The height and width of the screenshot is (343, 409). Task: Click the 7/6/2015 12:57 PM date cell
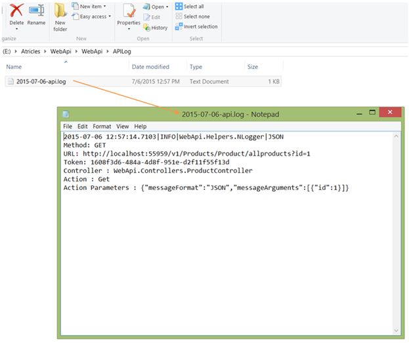pyautogui.click(x=156, y=81)
